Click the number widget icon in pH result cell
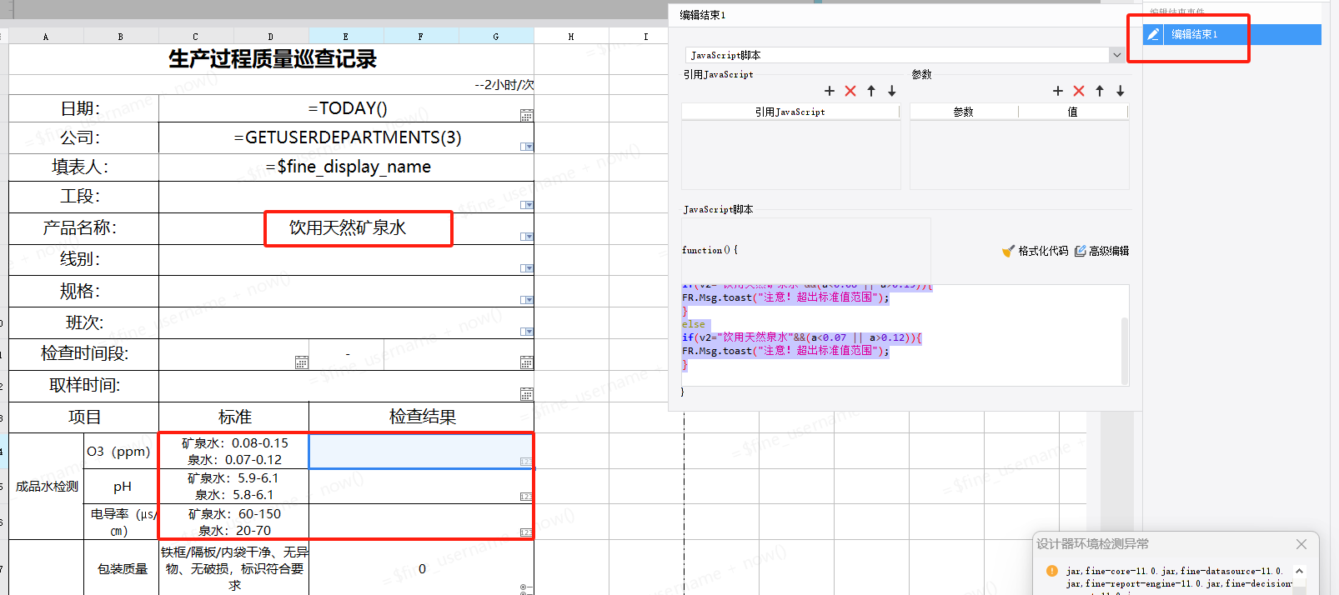1339x595 pixels. 526,497
